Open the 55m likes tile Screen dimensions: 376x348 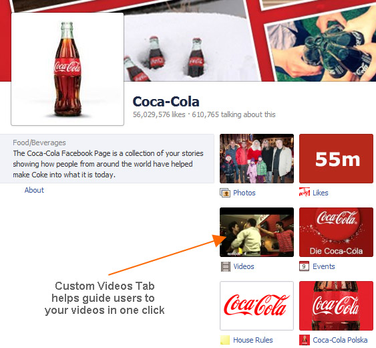pos(336,159)
